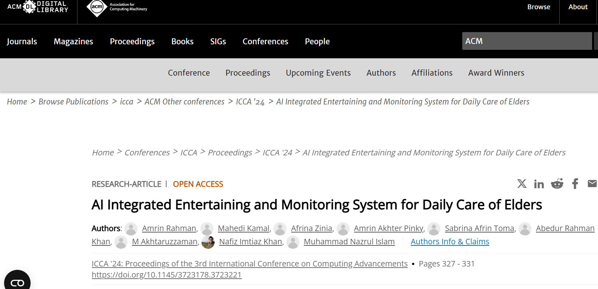Image resolution: width=598 pixels, height=289 pixels.
Task: Share article on Reddit
Action: 557,183
